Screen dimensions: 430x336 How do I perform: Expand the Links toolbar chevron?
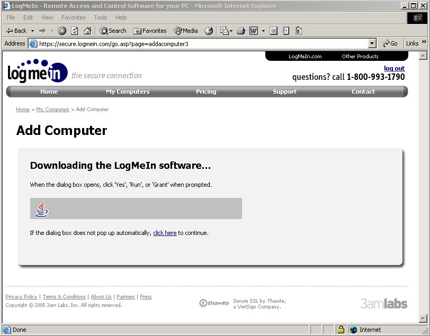click(424, 42)
